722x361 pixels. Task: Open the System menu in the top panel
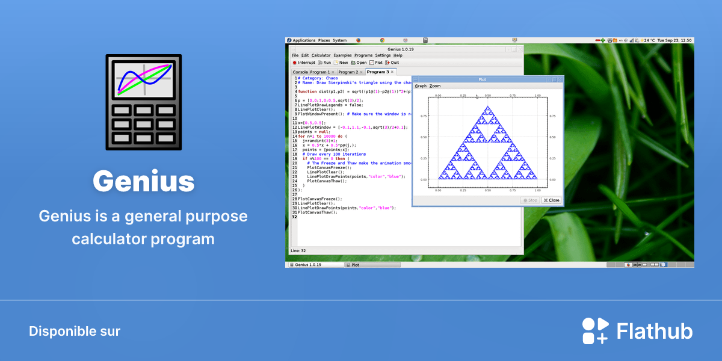coord(339,40)
